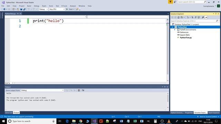221x124 pixels.
Task: Click the split editor handle above scrollbar
Action: click(167, 20)
